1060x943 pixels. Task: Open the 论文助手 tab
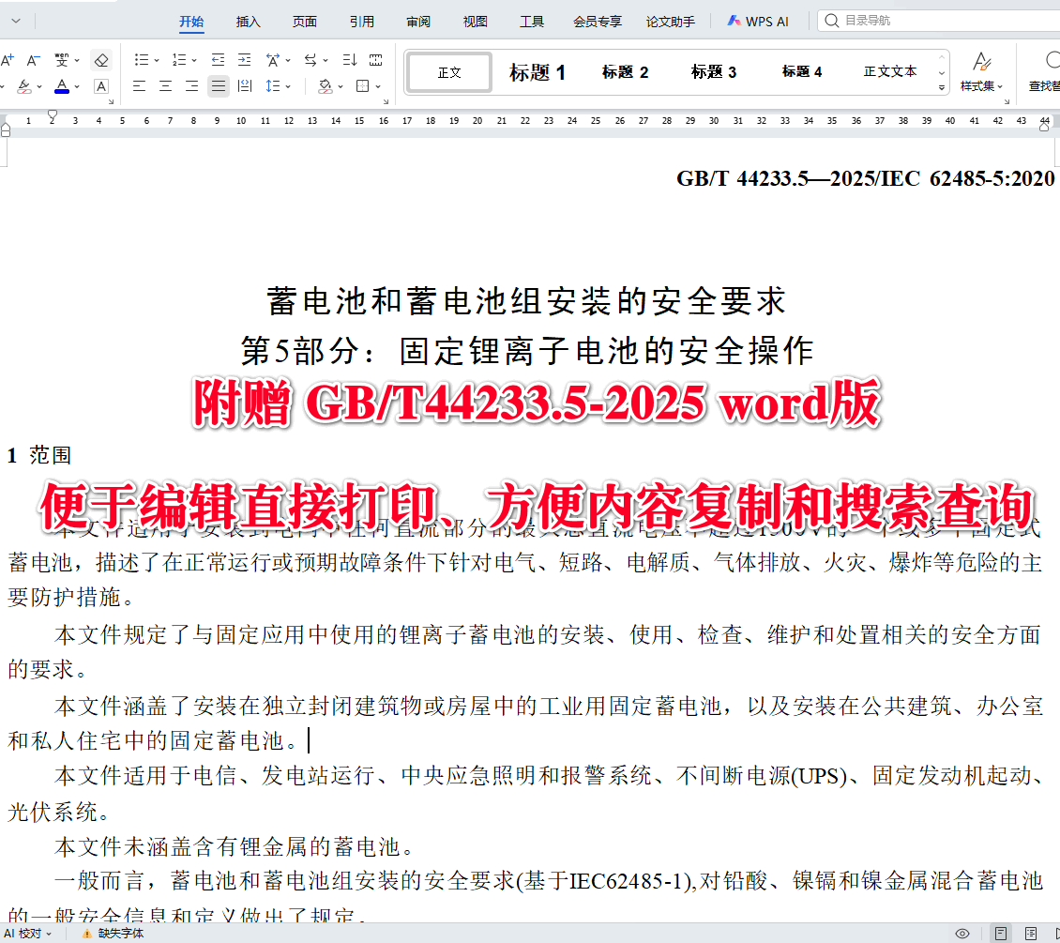click(x=671, y=22)
